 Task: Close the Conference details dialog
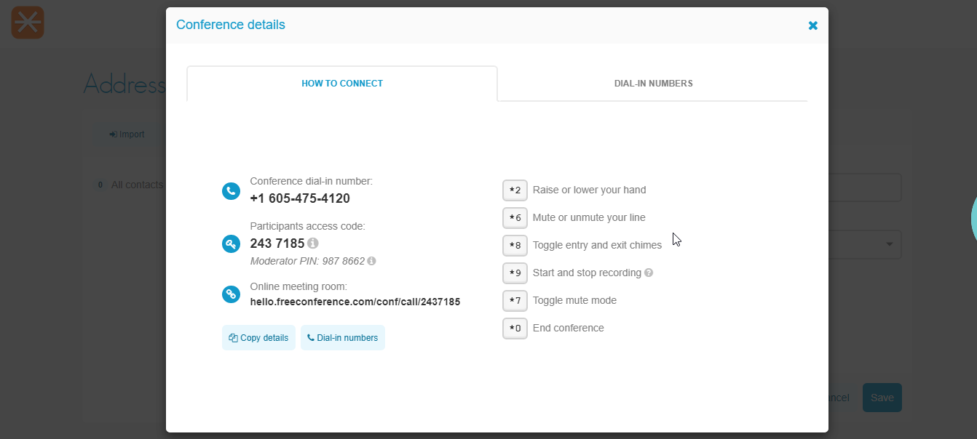coord(813,25)
